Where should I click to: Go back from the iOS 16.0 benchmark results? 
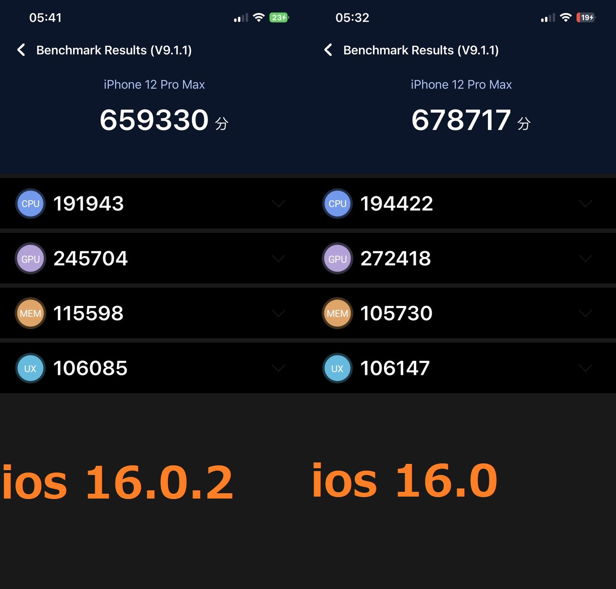[x=328, y=50]
